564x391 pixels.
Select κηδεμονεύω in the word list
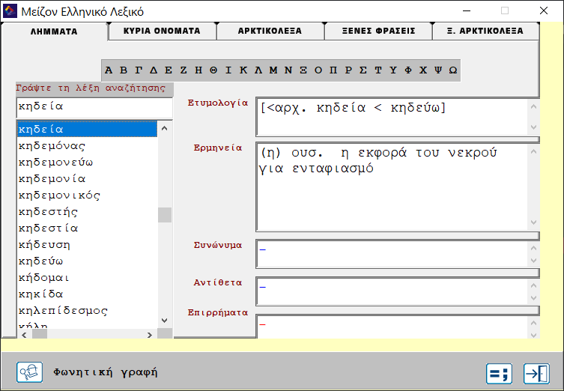point(87,163)
